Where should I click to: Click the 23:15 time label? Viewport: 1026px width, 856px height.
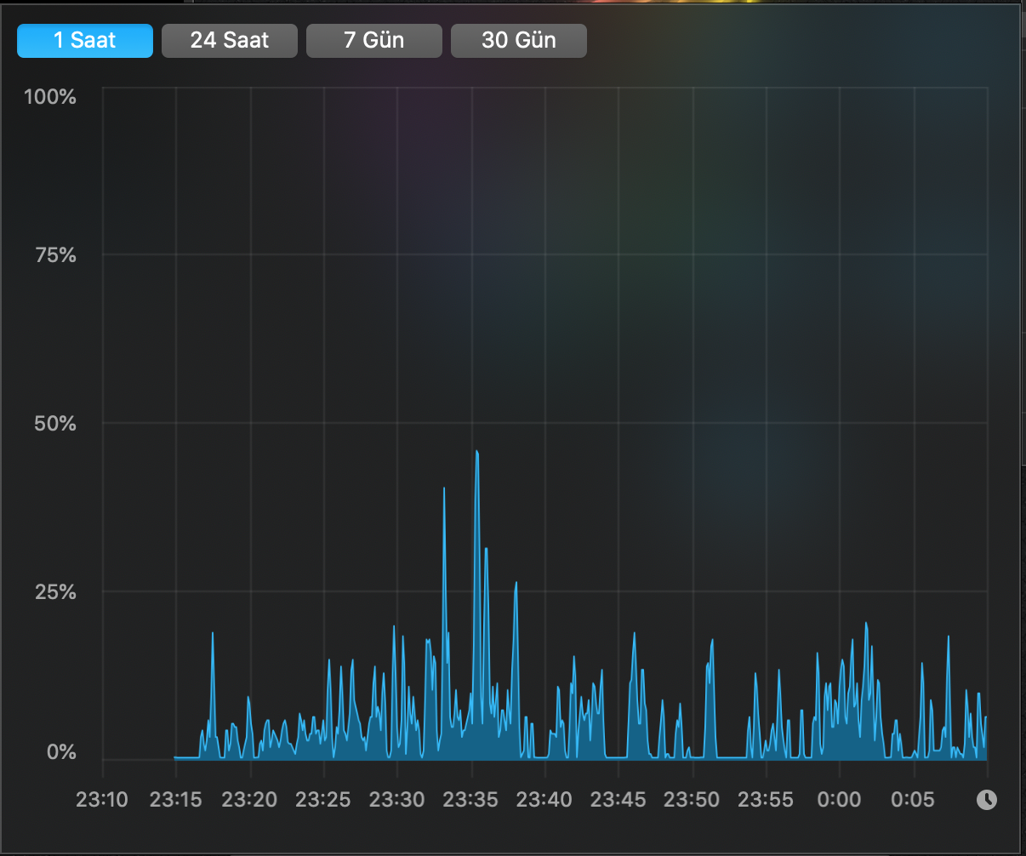click(x=176, y=800)
